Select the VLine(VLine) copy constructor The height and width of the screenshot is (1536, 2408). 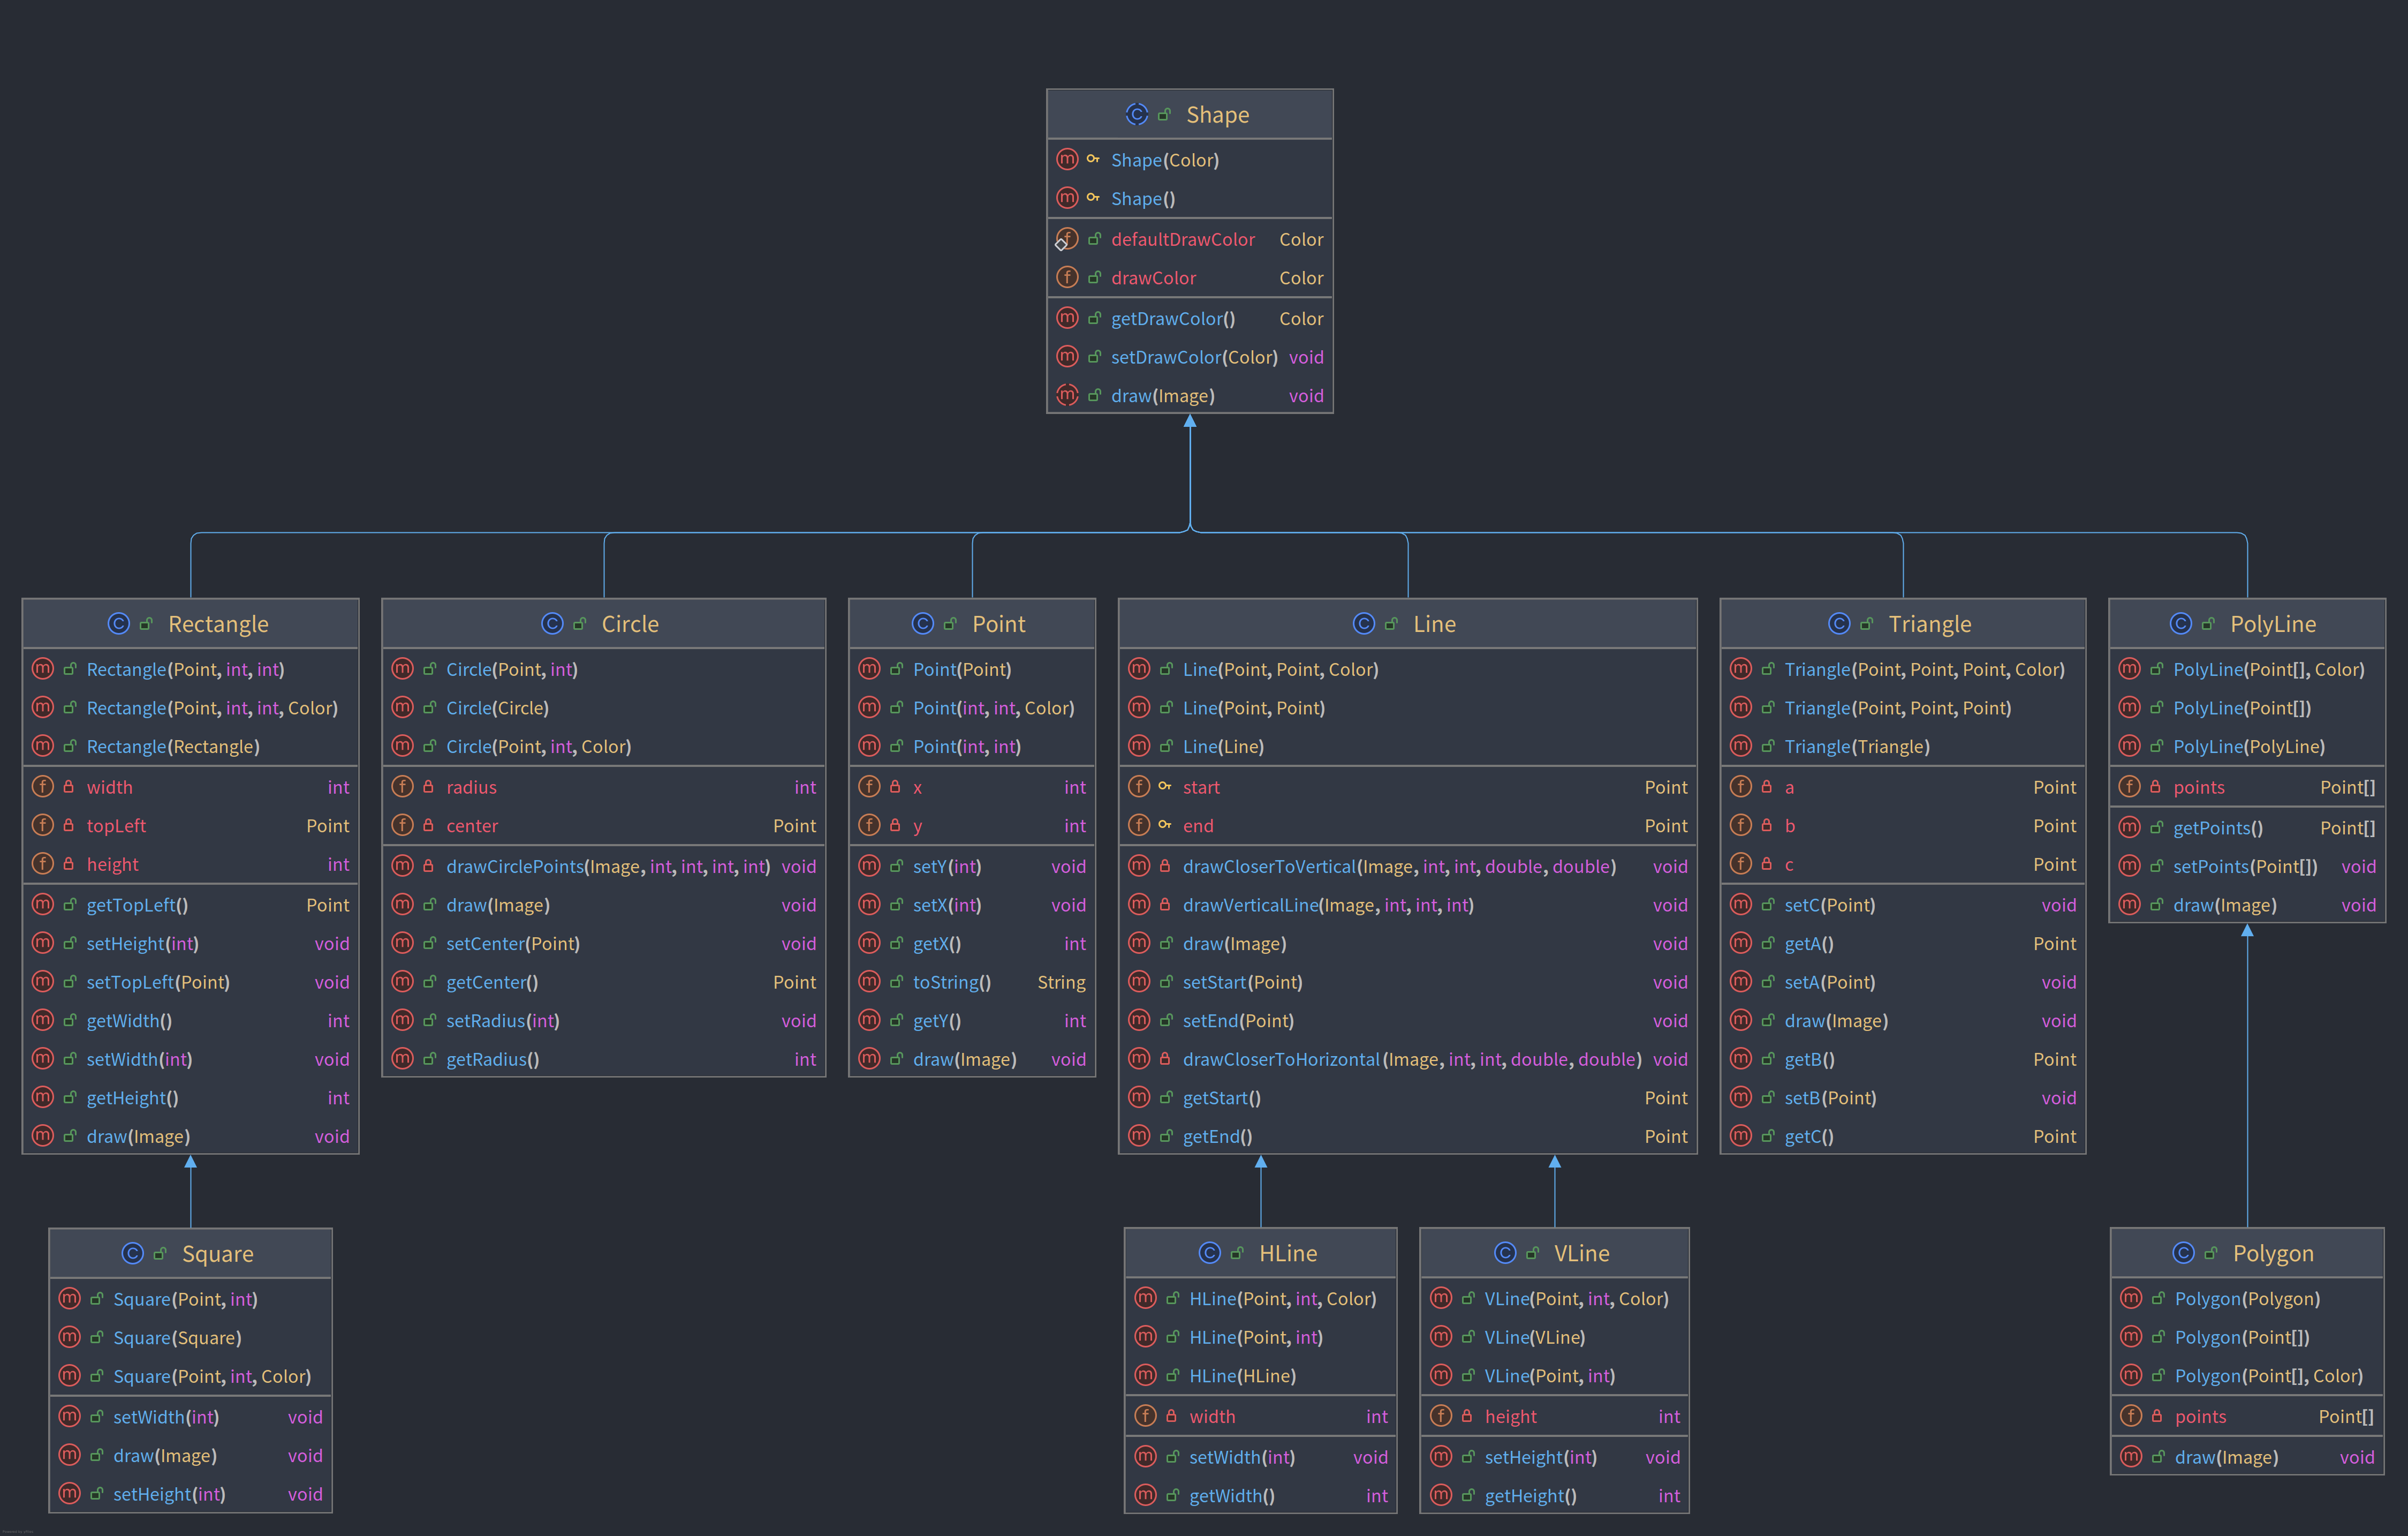pyautogui.click(x=1534, y=1337)
